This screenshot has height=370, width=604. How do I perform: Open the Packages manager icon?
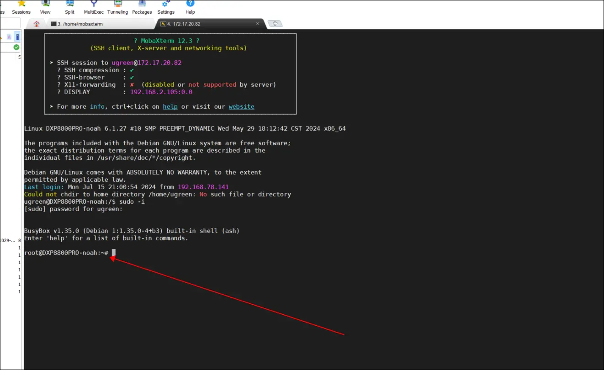click(x=142, y=7)
